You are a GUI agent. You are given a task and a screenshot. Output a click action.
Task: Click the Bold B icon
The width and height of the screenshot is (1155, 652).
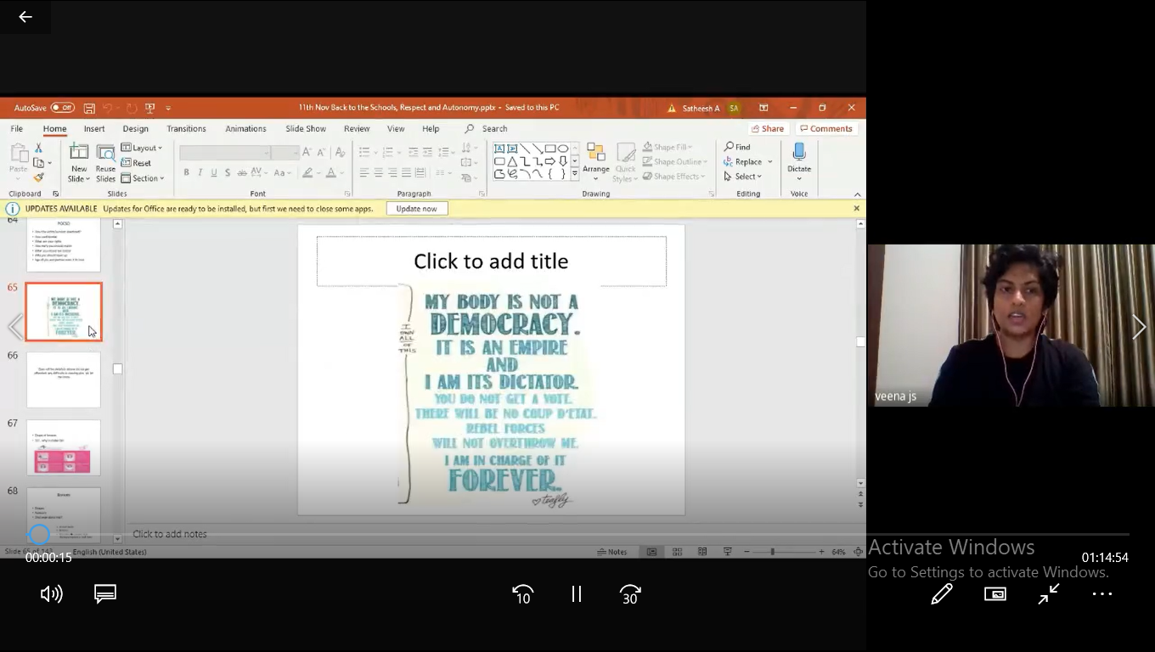(186, 172)
